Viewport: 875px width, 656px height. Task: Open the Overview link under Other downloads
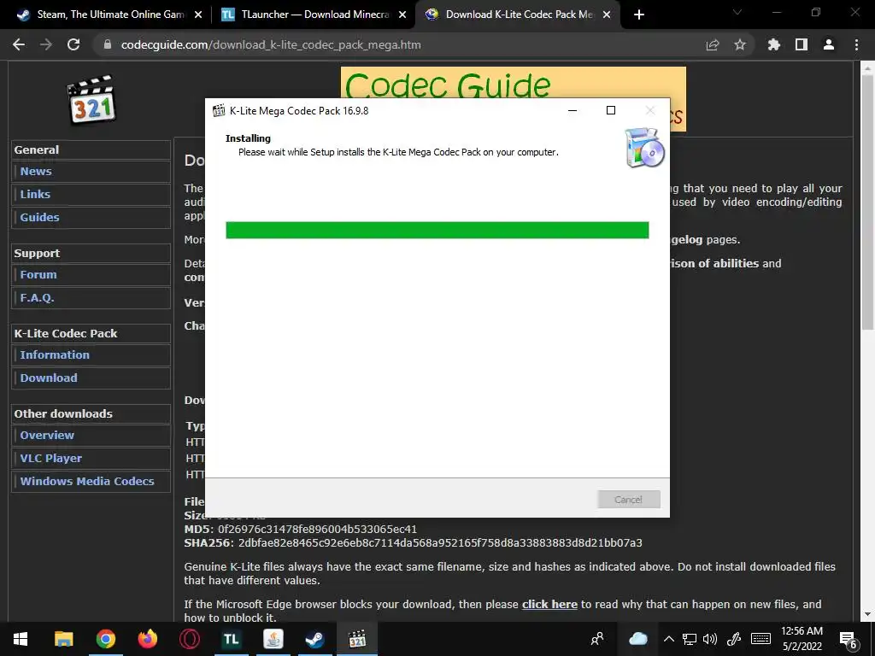47,435
